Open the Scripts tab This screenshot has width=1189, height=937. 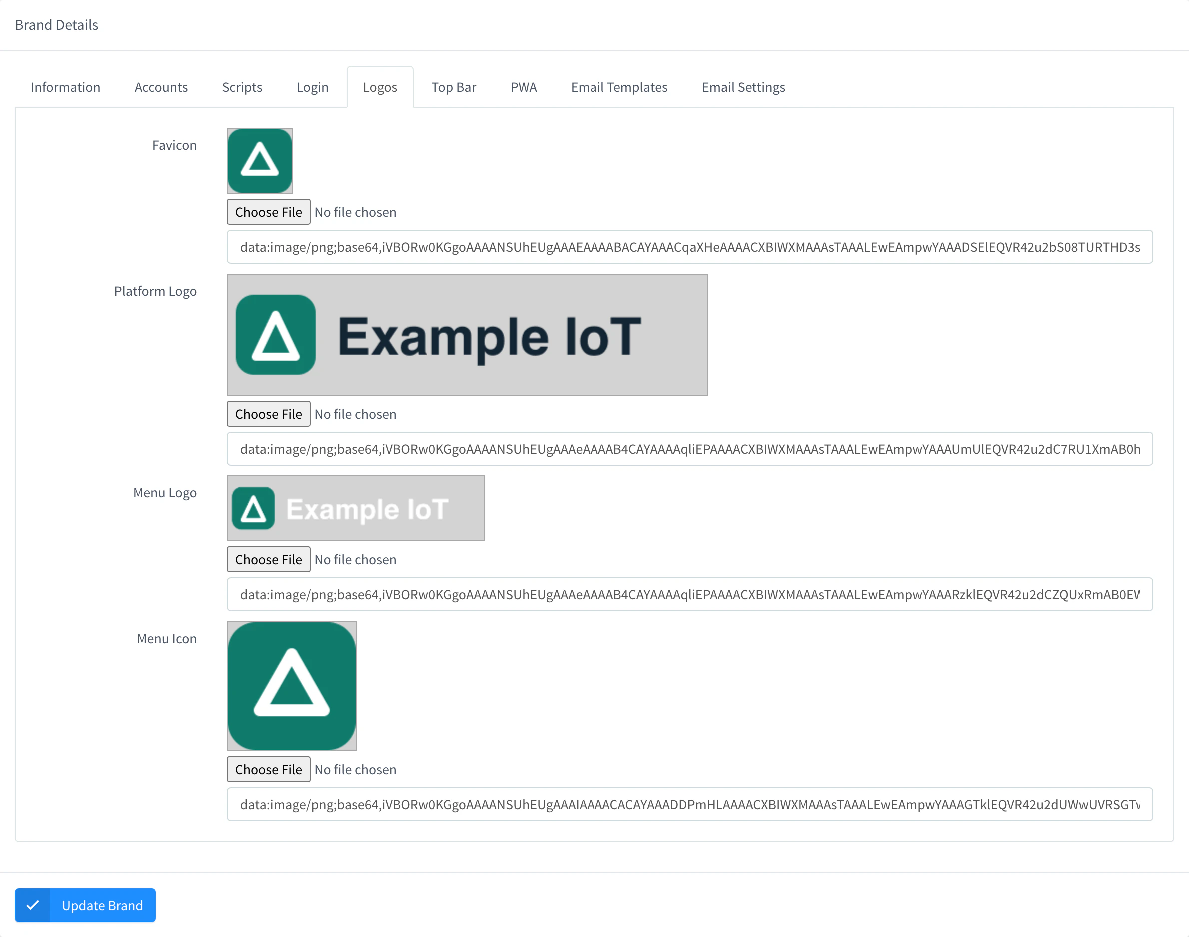click(x=242, y=87)
